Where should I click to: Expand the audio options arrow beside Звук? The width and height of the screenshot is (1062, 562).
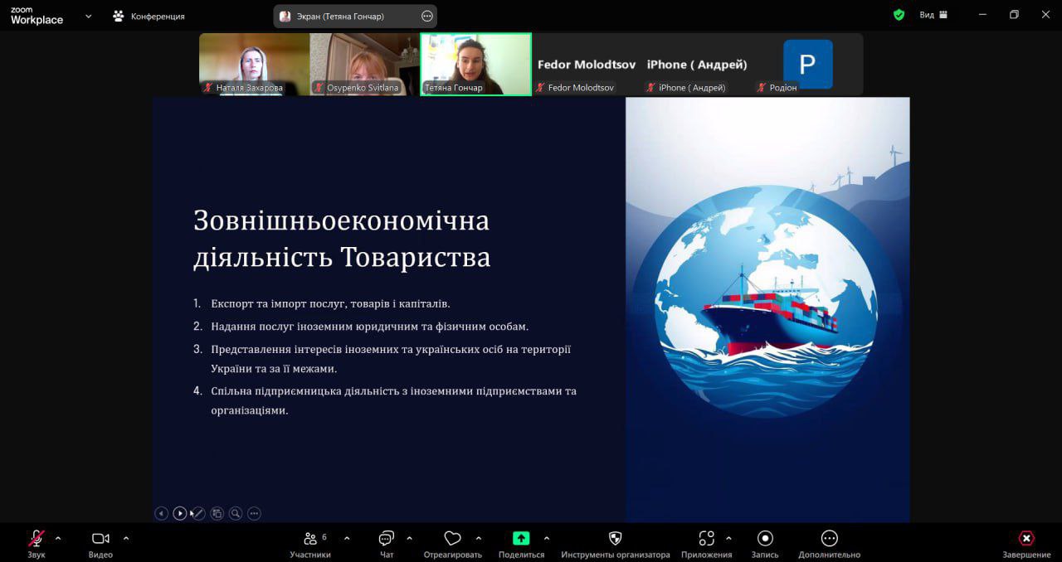pyautogui.click(x=58, y=538)
